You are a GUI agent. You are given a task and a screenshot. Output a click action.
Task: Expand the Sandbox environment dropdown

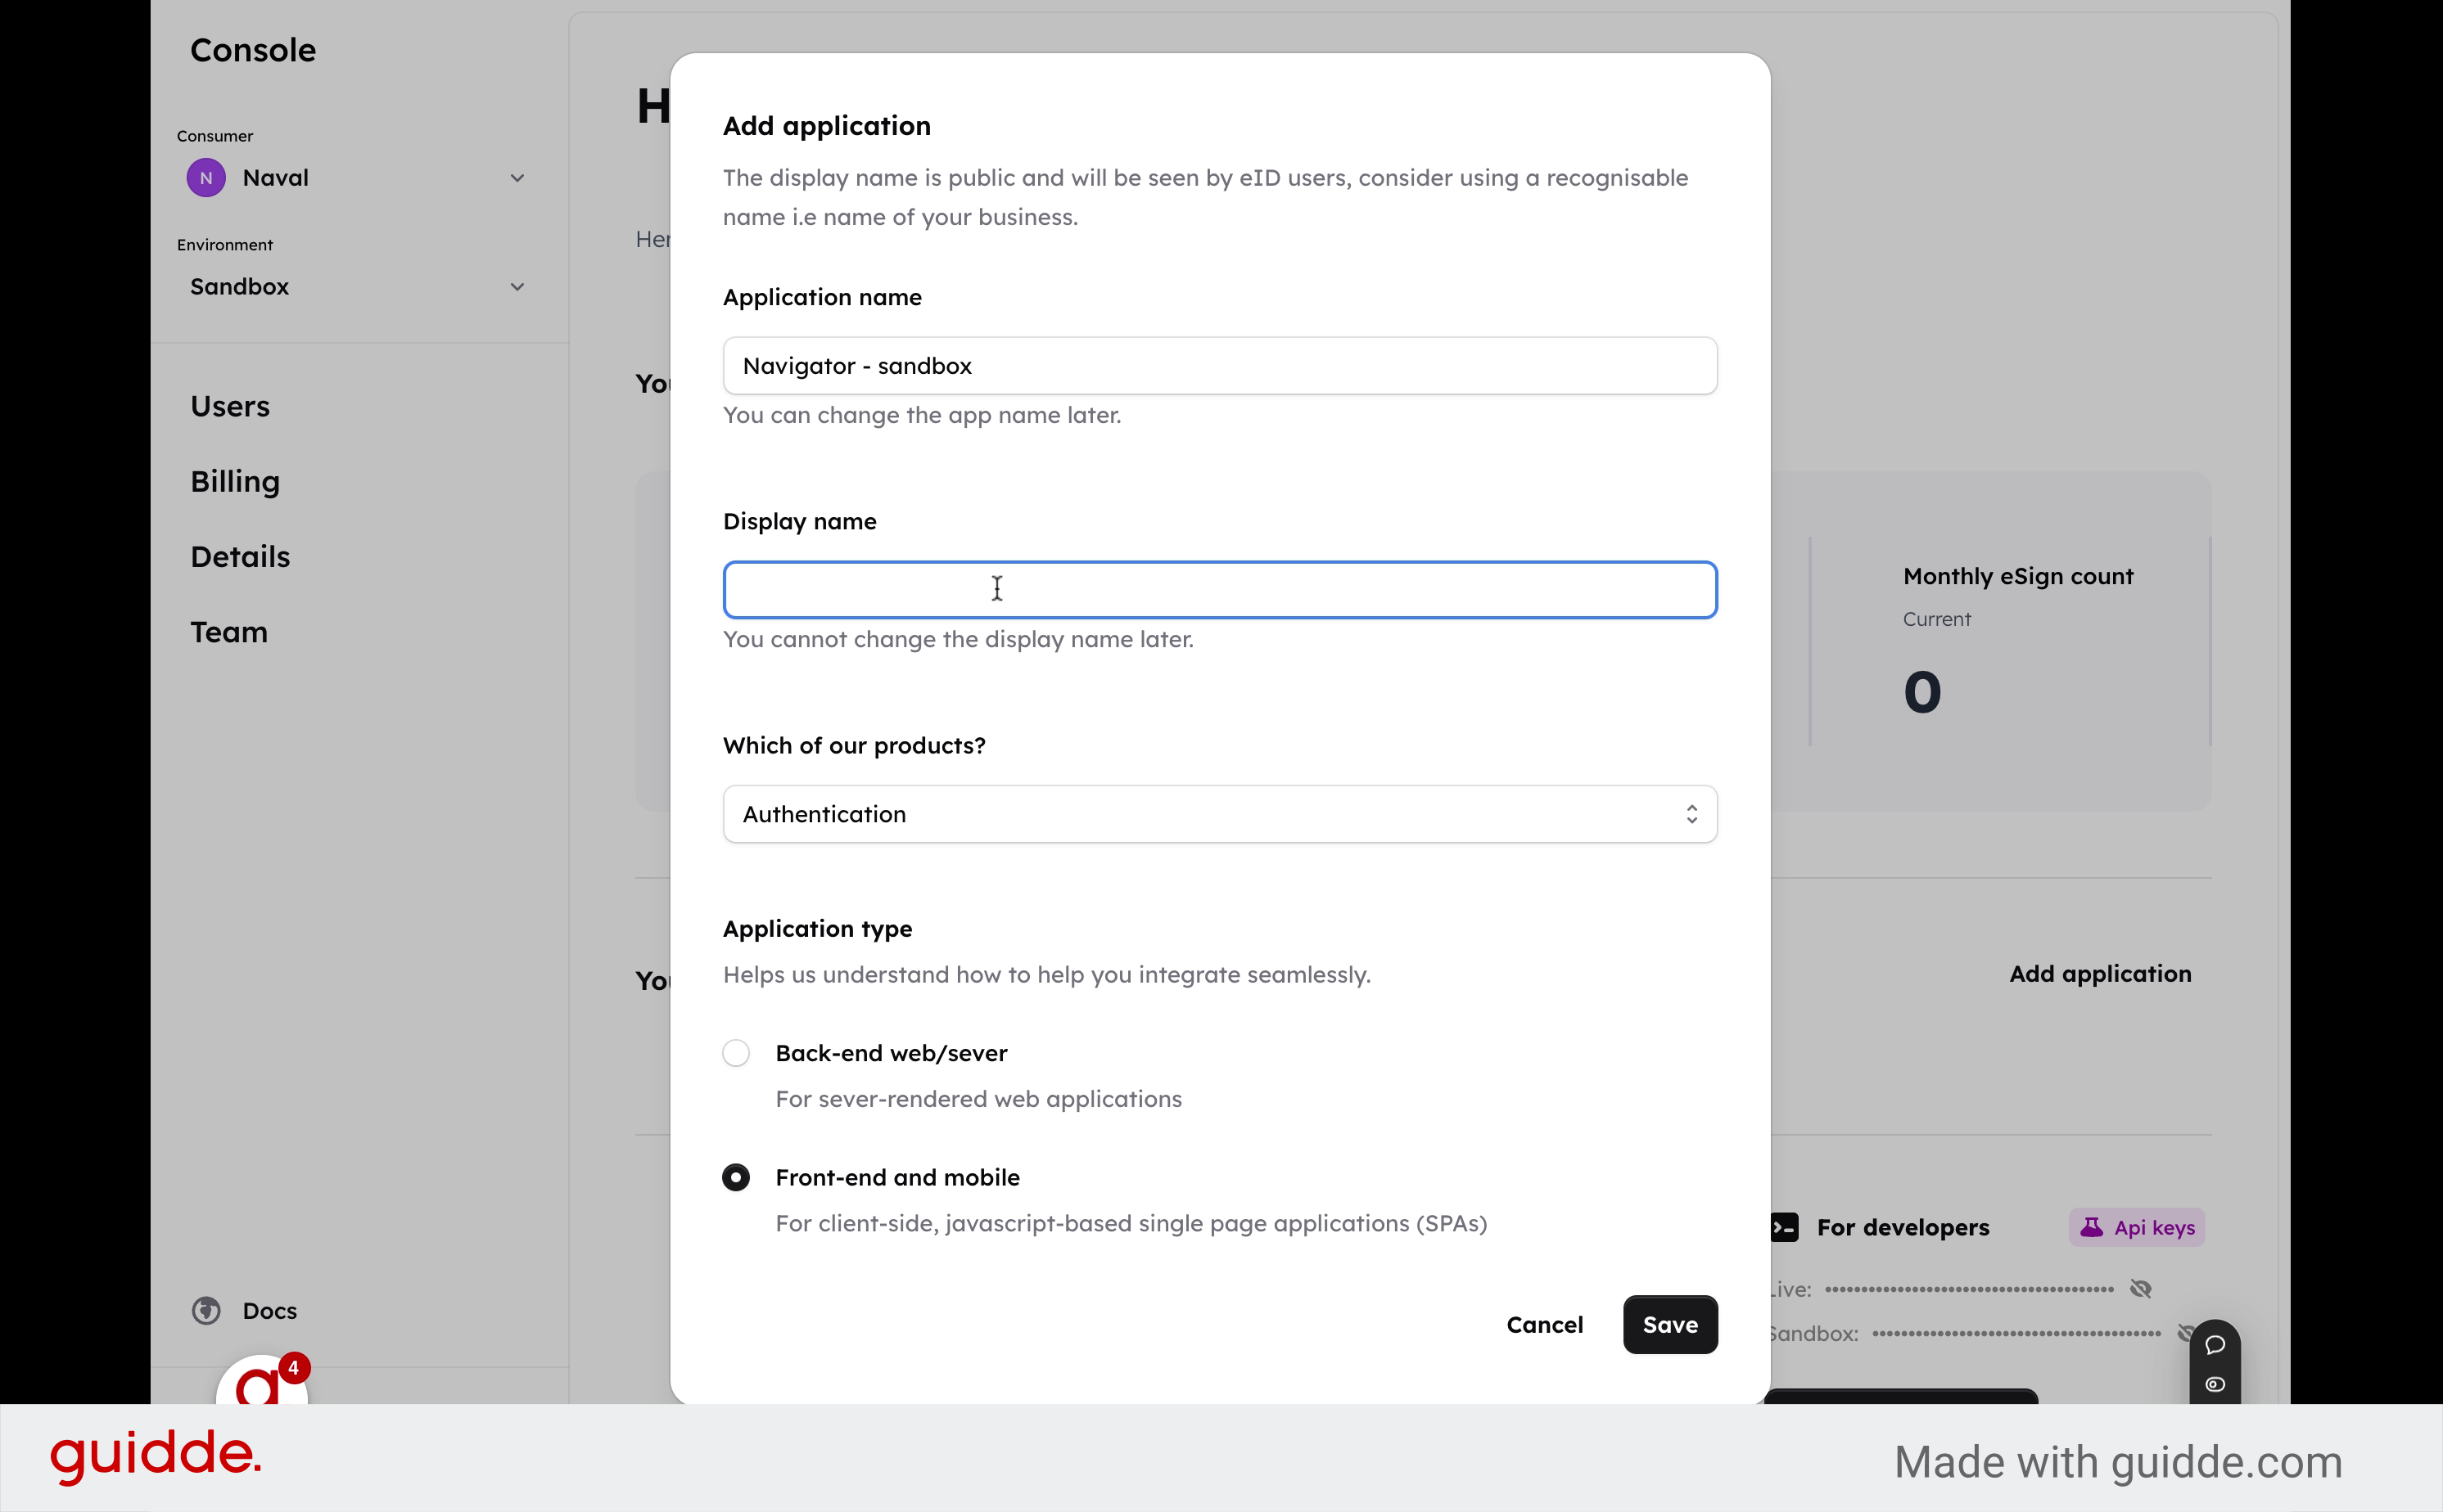tap(517, 287)
